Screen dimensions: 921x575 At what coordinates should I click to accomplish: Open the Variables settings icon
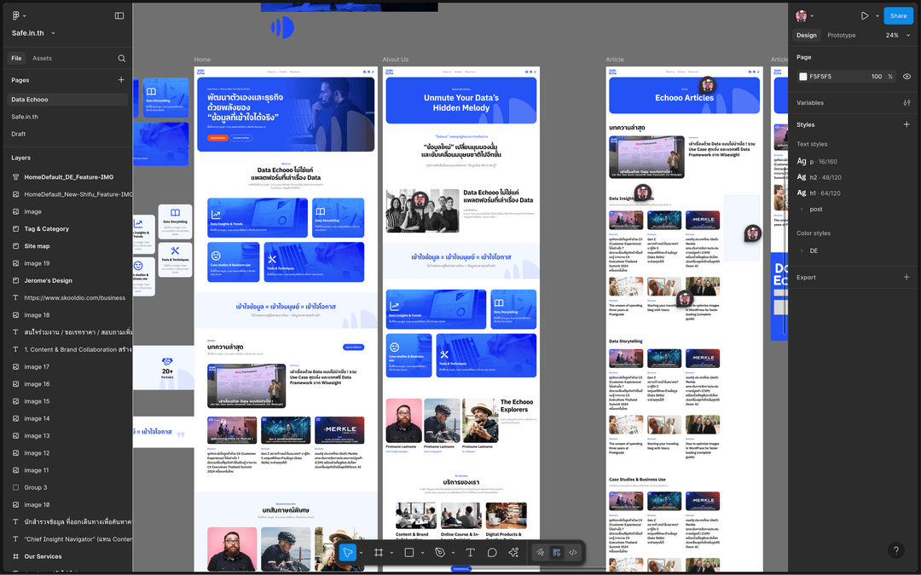click(907, 103)
